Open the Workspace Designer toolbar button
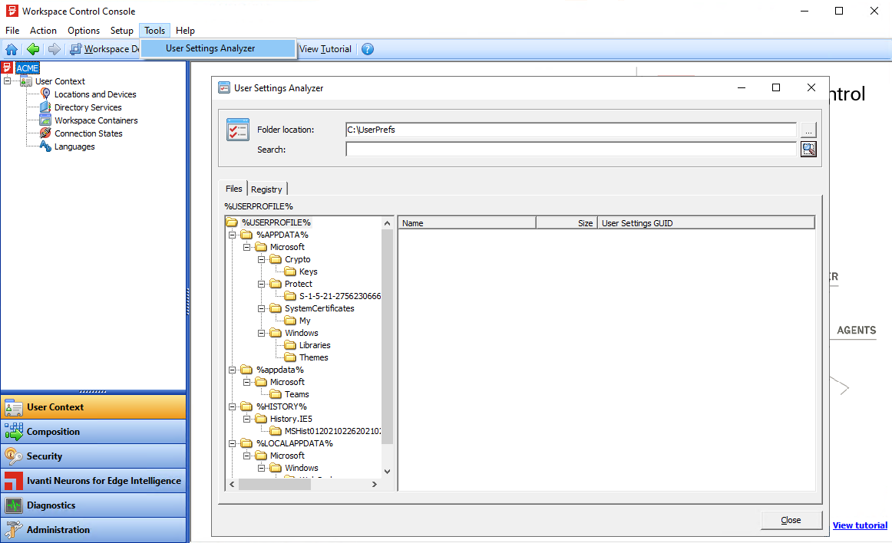The height and width of the screenshot is (543, 892). pyautogui.click(x=104, y=49)
